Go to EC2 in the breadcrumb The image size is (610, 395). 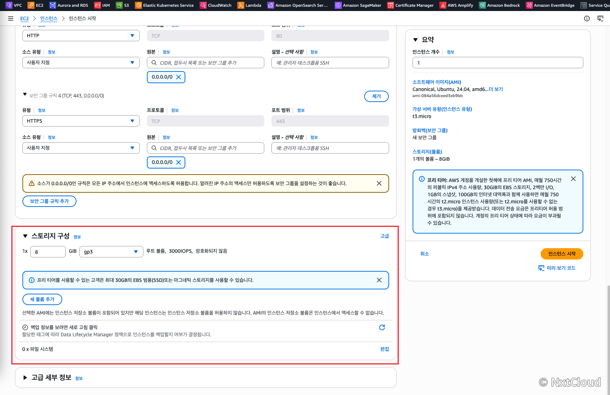(25, 18)
